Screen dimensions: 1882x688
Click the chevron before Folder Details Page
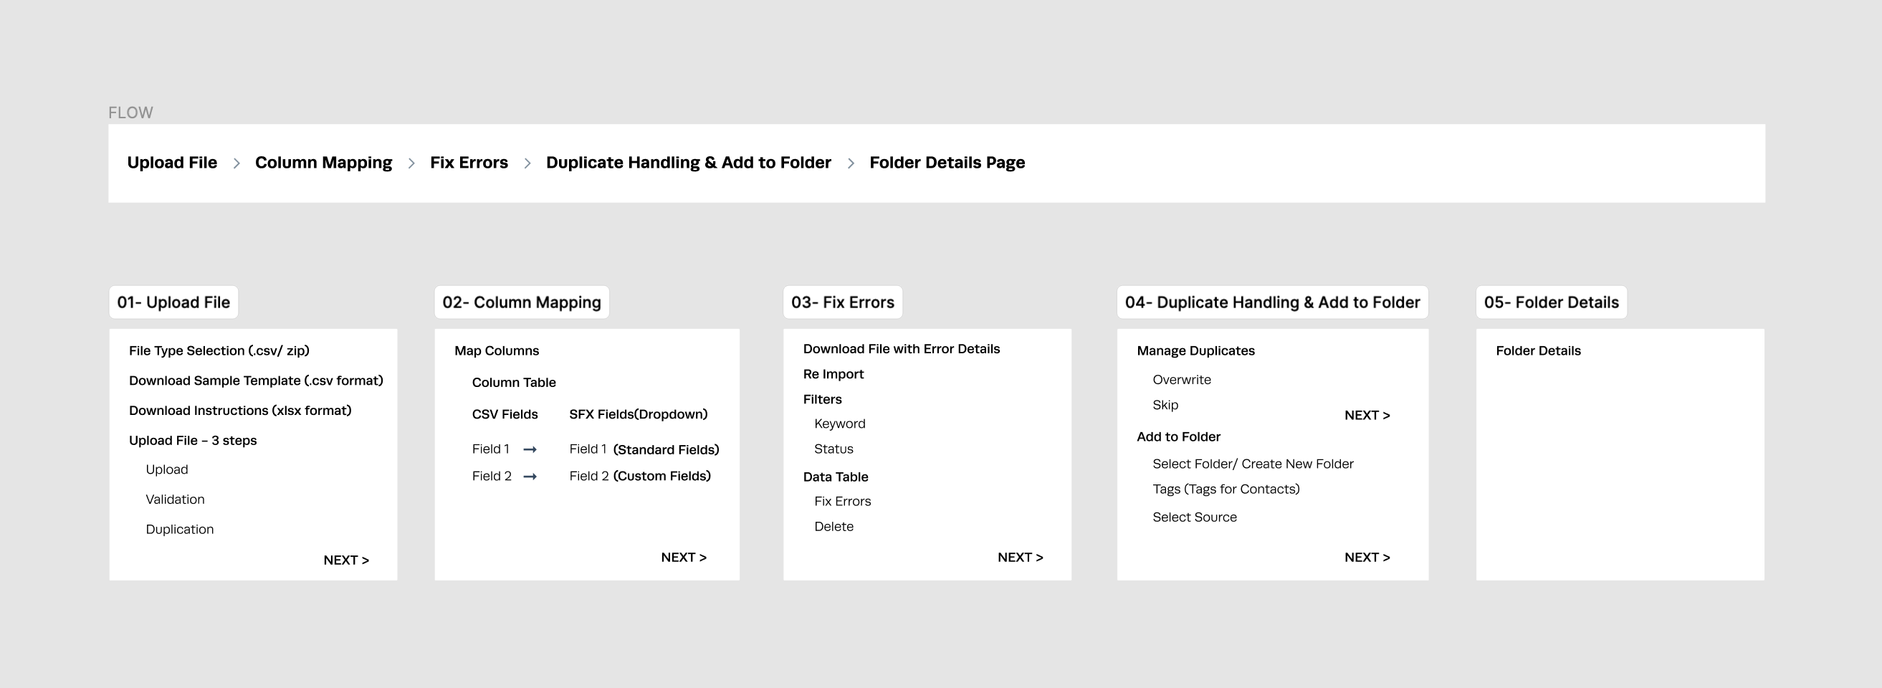click(x=851, y=163)
